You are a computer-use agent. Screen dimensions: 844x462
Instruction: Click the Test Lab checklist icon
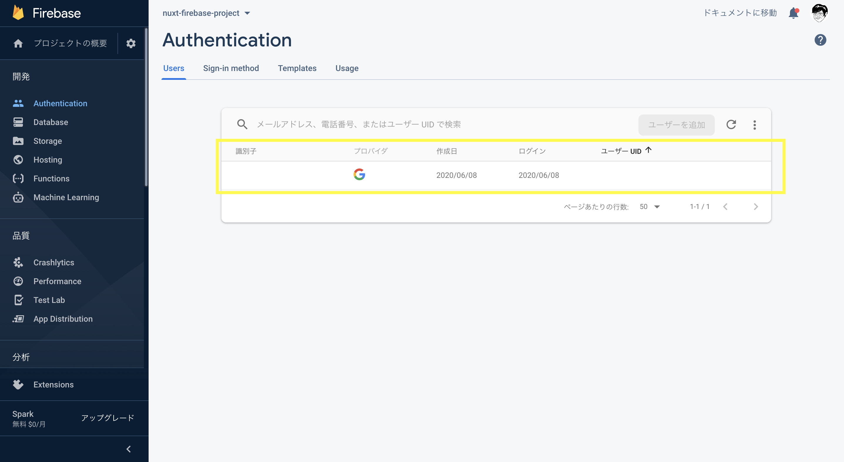[19, 300]
